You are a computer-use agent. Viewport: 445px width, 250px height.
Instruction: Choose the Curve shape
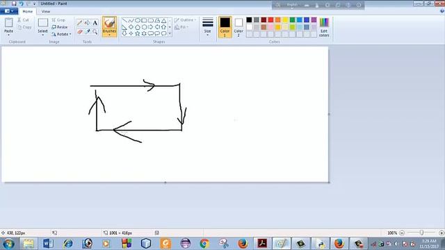pos(131,20)
